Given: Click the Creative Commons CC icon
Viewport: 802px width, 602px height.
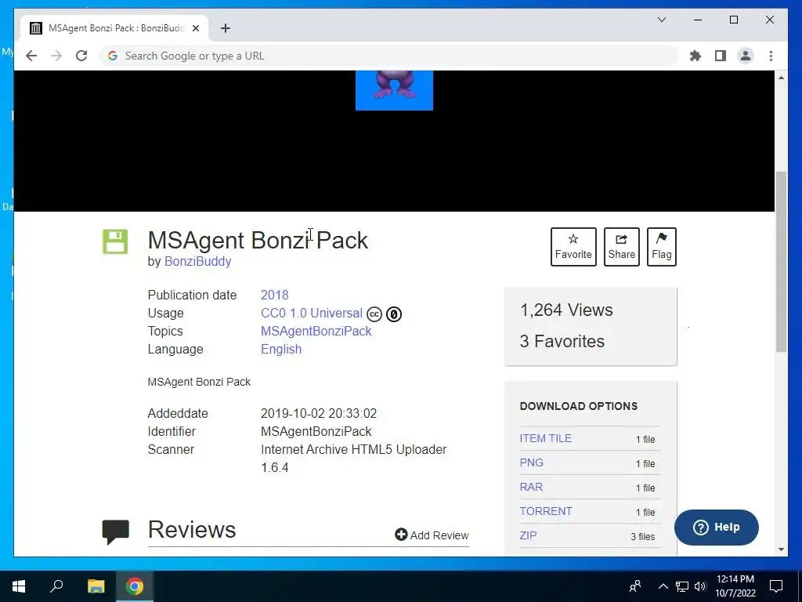Looking at the screenshot, I should pos(374,314).
